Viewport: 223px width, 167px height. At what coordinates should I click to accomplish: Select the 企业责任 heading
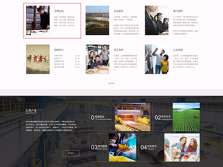point(118,11)
